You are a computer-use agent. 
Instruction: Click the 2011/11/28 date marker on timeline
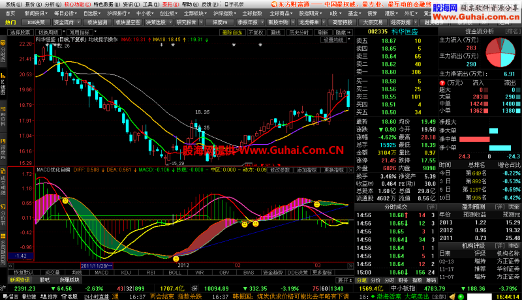pos(94,265)
